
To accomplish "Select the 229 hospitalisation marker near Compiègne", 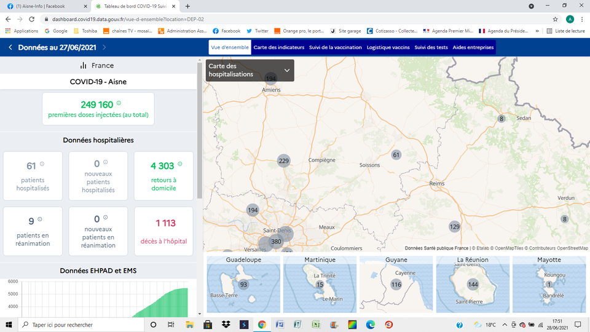I will point(283,161).
